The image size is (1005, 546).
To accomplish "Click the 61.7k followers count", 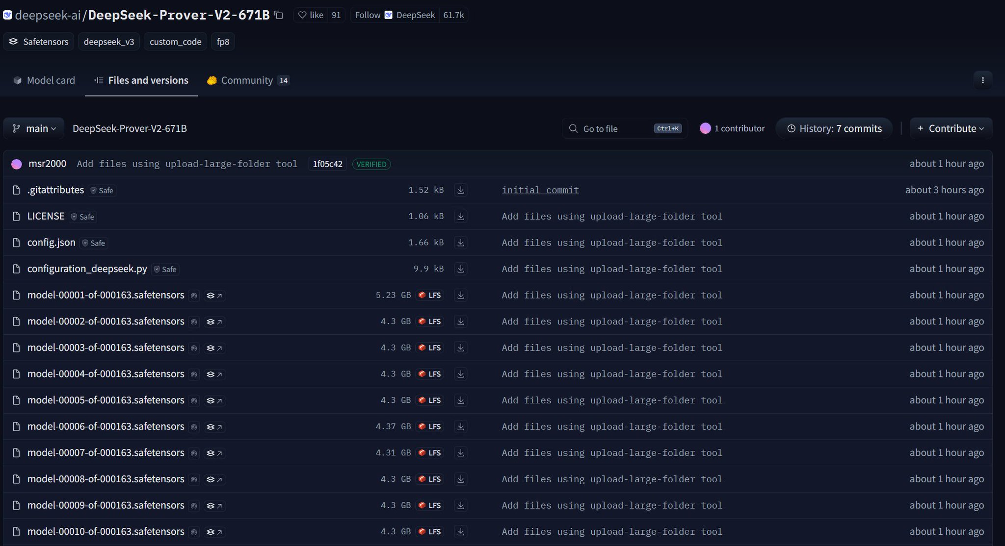I will (453, 15).
